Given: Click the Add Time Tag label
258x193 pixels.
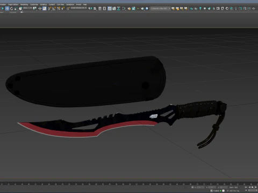Looking at the screenshot, I should (x=234, y=191).
